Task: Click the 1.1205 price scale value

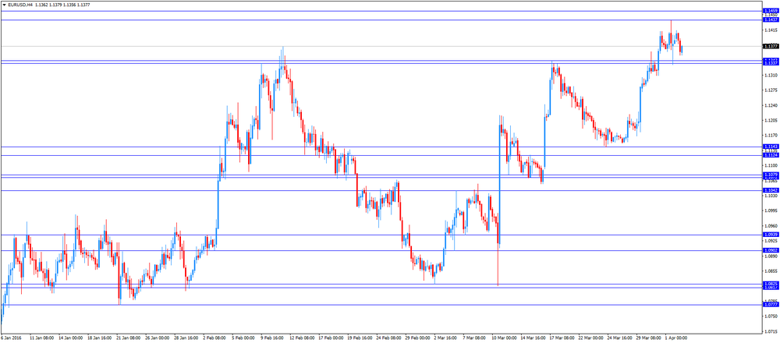Action: click(771, 120)
